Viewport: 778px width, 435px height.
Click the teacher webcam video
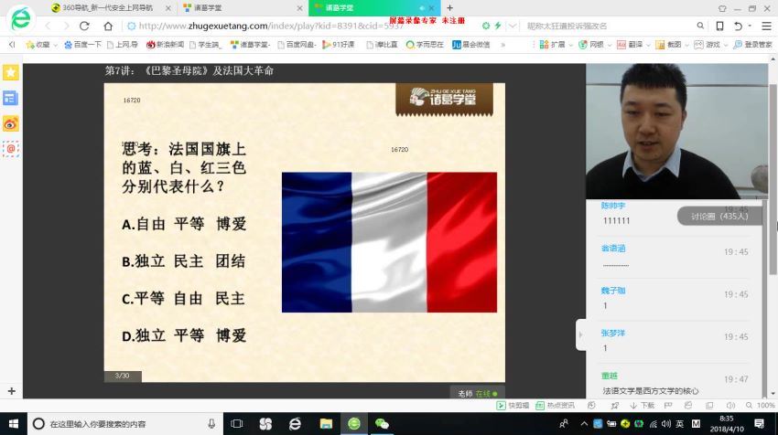coord(676,132)
